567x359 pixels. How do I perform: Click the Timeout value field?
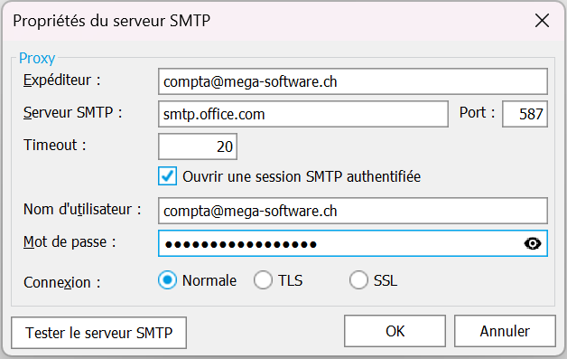(x=198, y=146)
